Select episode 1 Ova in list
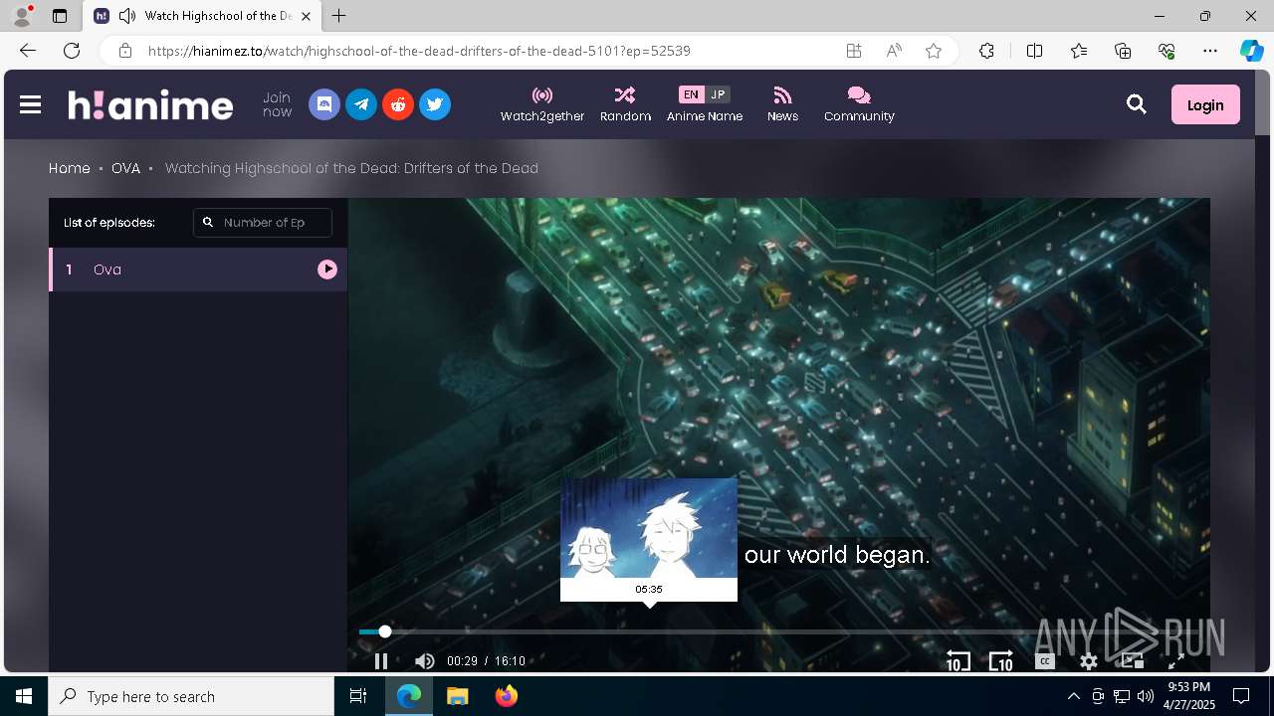1274x716 pixels. (198, 269)
